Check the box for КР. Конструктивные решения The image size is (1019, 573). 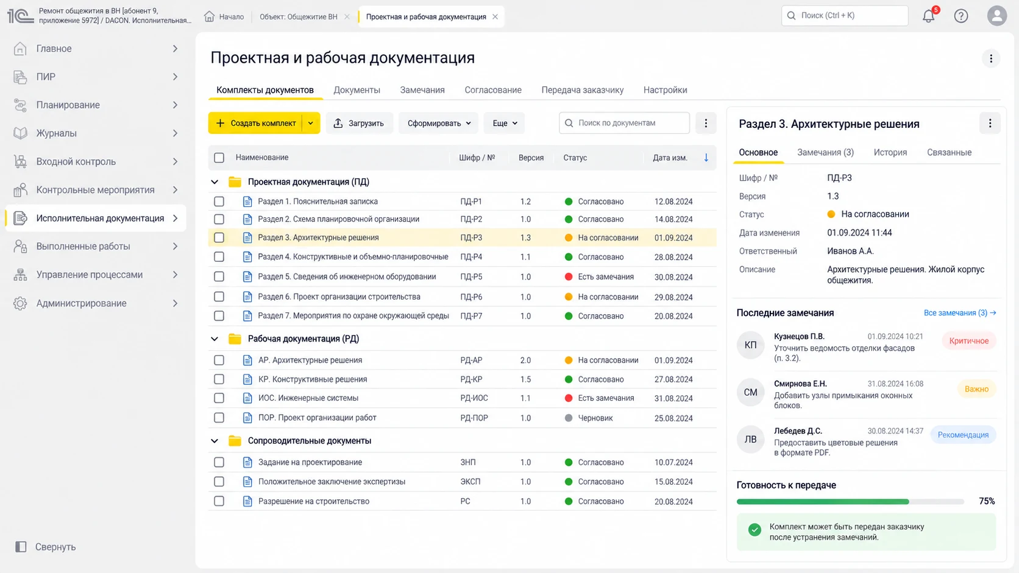tap(219, 379)
